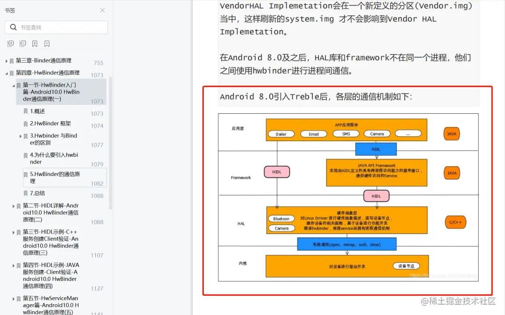This screenshot has width=505, height=315.
Task: Click the bookmark icon beside 第三章-Binder通信原理
Action: 11,61
